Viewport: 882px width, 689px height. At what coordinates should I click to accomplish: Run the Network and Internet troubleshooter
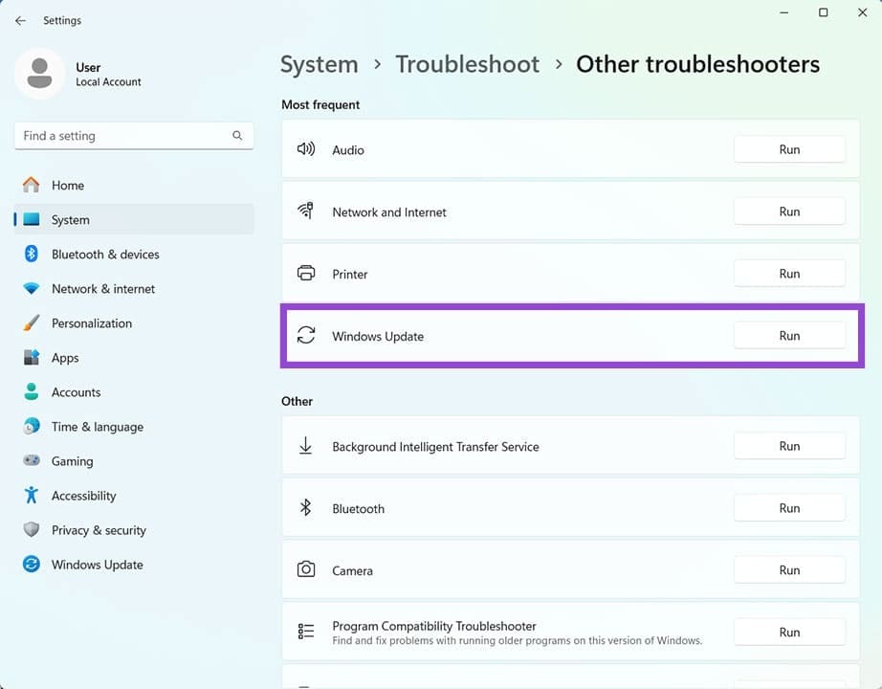click(789, 211)
